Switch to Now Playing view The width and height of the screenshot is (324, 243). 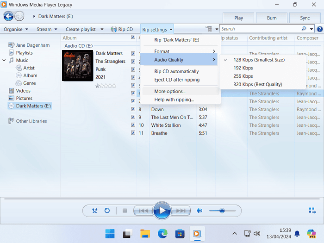coord(312,211)
